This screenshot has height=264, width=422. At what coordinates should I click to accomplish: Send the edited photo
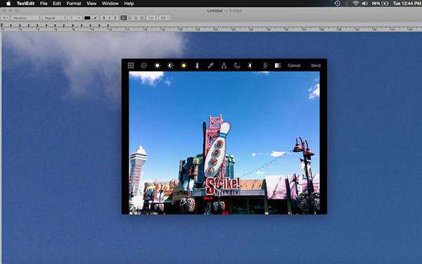coord(316,65)
